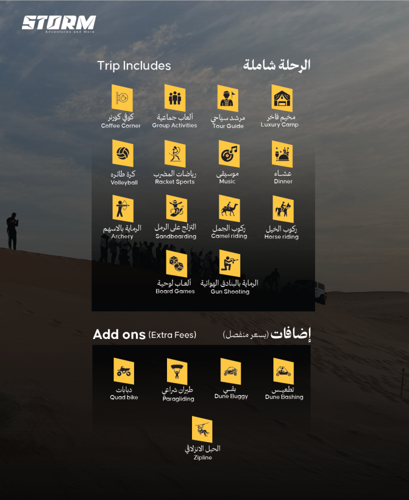This screenshot has width=409, height=500.
Task: Click the Quad bike add-on icon
Action: pyautogui.click(x=123, y=371)
